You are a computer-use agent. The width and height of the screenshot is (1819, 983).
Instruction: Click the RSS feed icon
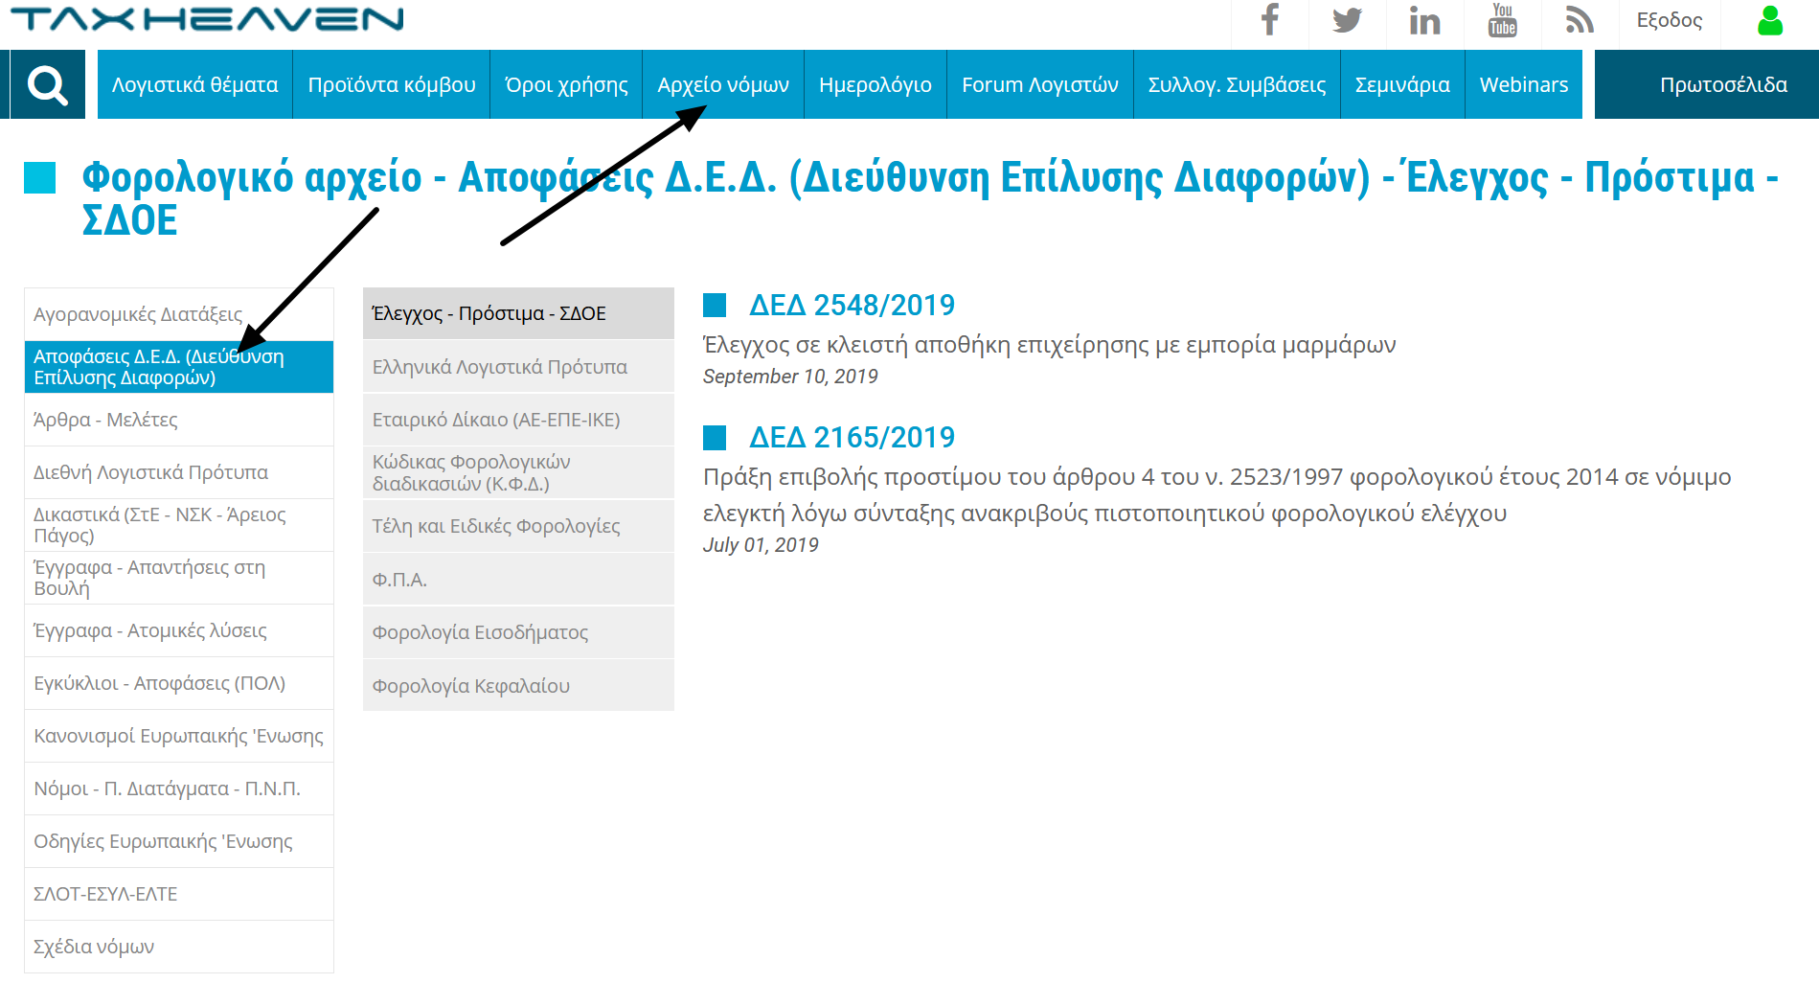(x=1580, y=20)
